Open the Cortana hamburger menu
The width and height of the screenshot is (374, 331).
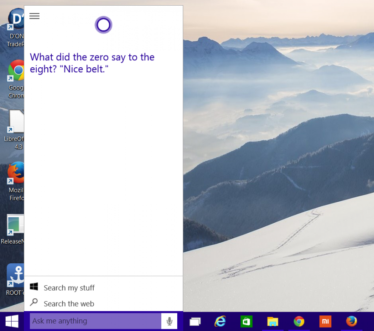click(x=35, y=16)
